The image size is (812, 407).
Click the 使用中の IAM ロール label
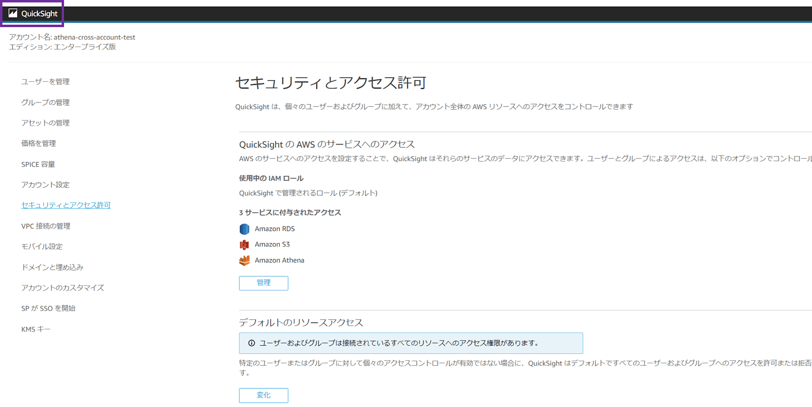271,178
